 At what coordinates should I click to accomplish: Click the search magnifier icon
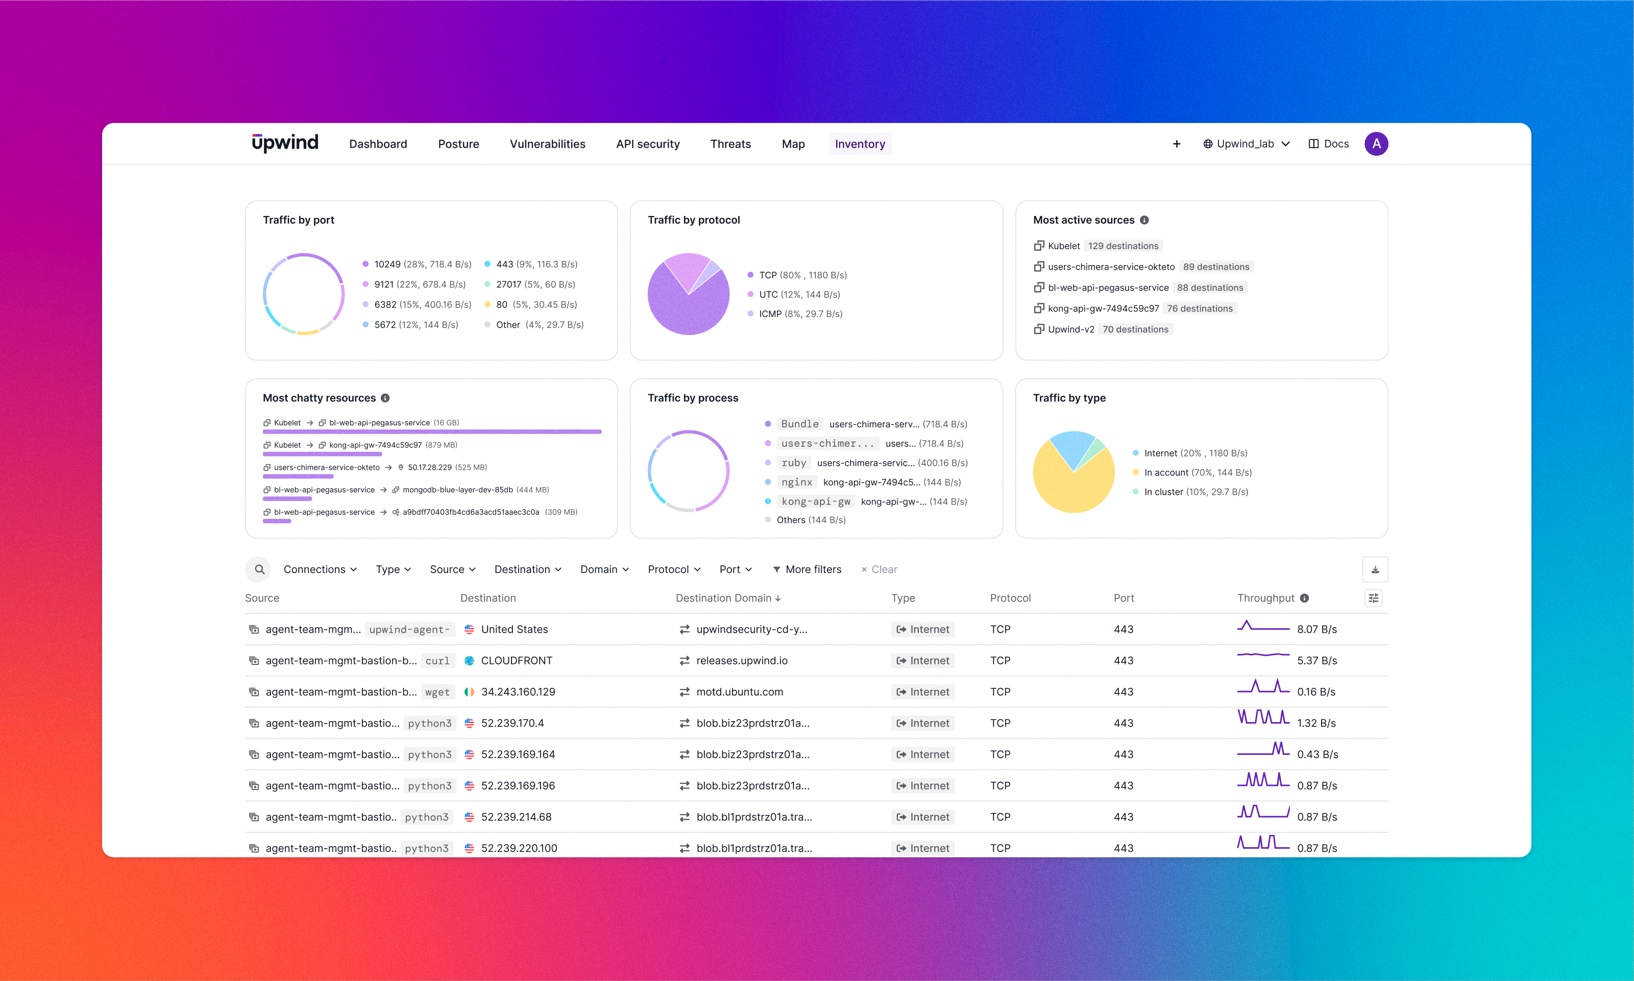tap(259, 569)
